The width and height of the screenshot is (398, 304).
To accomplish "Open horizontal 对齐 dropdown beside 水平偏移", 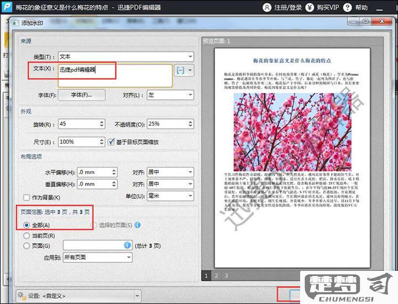I will pyautogui.click(x=170, y=172).
